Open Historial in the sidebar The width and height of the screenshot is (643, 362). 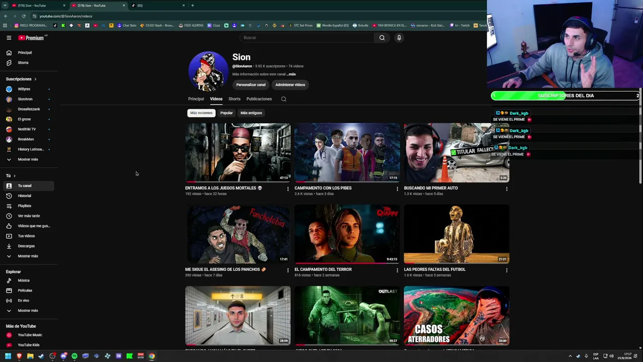point(28,196)
